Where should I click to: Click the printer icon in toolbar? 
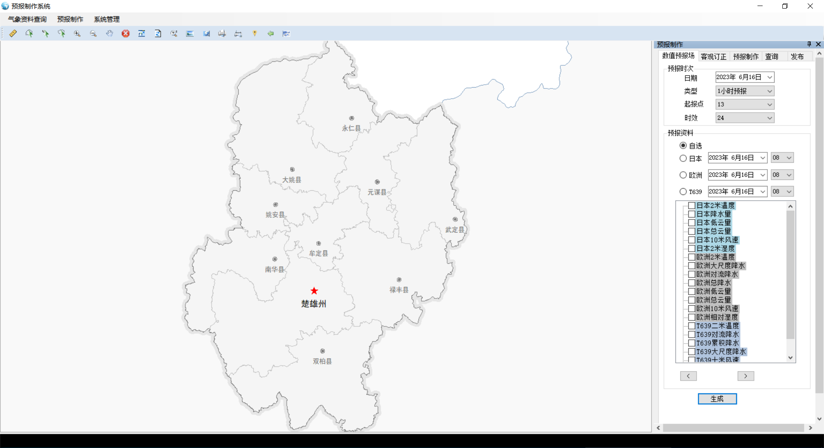pos(222,34)
